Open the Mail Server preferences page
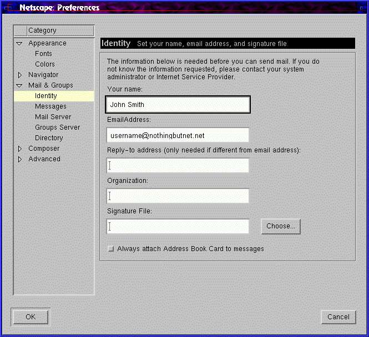 pyautogui.click(x=53, y=117)
